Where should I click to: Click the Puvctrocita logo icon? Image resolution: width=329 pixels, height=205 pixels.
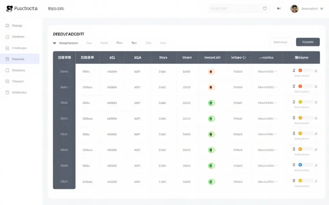click(x=10, y=9)
